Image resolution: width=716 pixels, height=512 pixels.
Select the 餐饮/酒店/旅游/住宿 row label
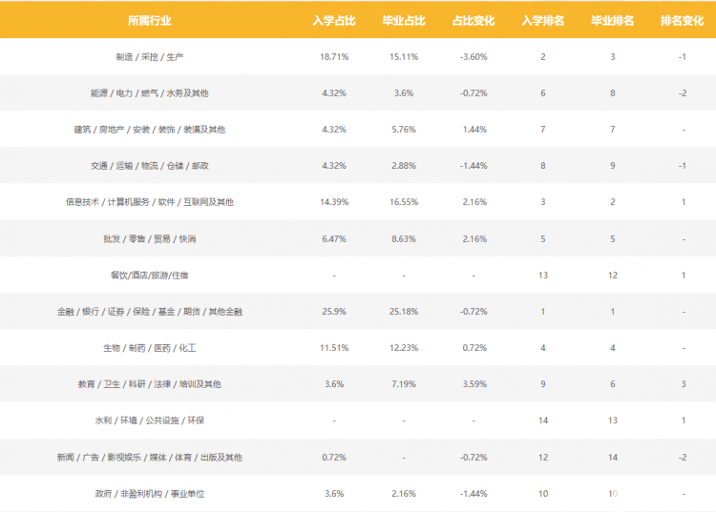149,276
